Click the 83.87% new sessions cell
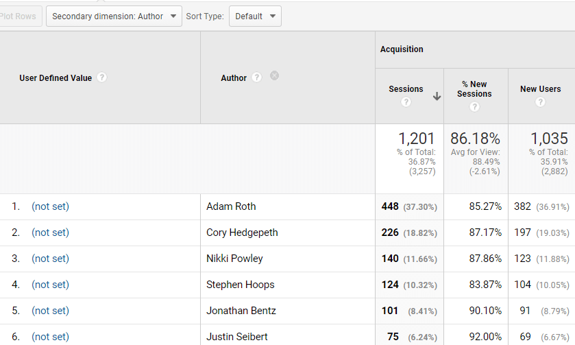 [485, 285]
